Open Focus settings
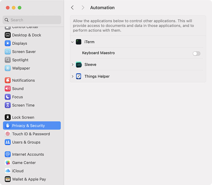212x185 pixels. [x=18, y=97]
